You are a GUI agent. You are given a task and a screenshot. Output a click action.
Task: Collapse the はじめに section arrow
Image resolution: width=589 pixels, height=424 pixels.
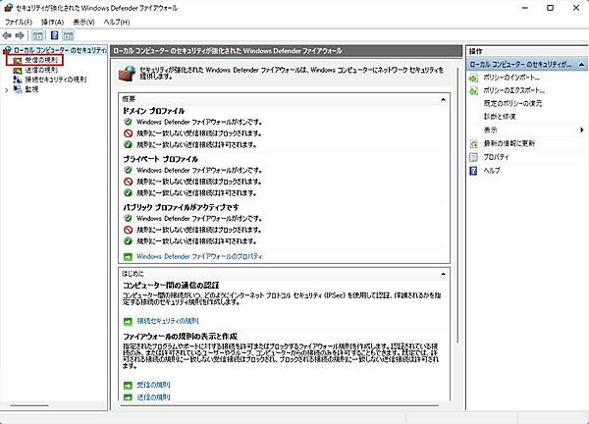[444, 274]
